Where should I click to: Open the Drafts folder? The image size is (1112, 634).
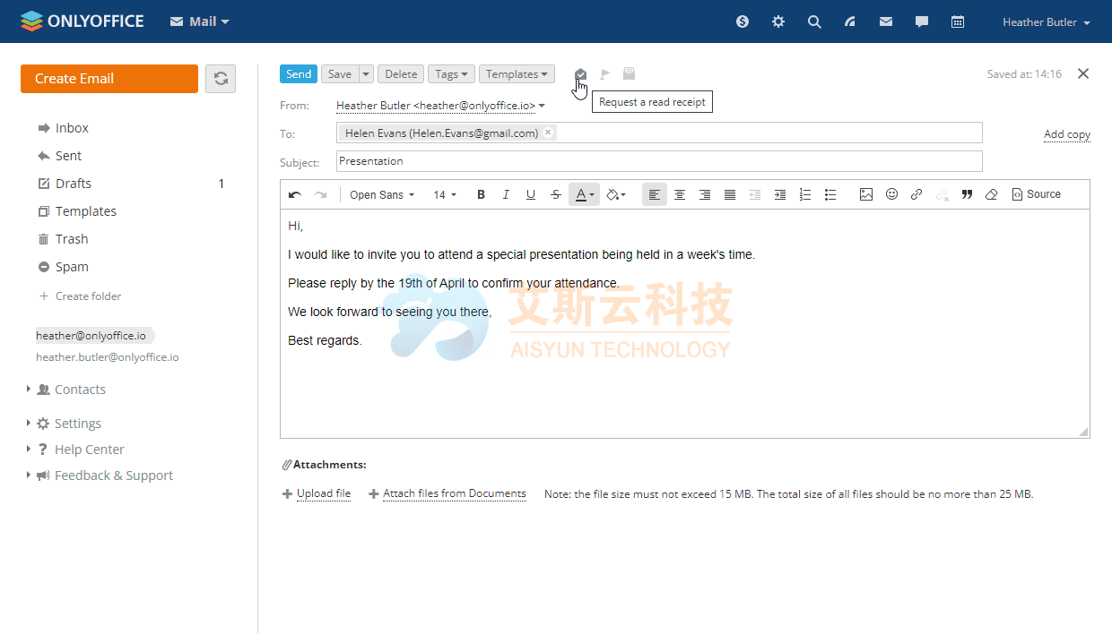(74, 184)
